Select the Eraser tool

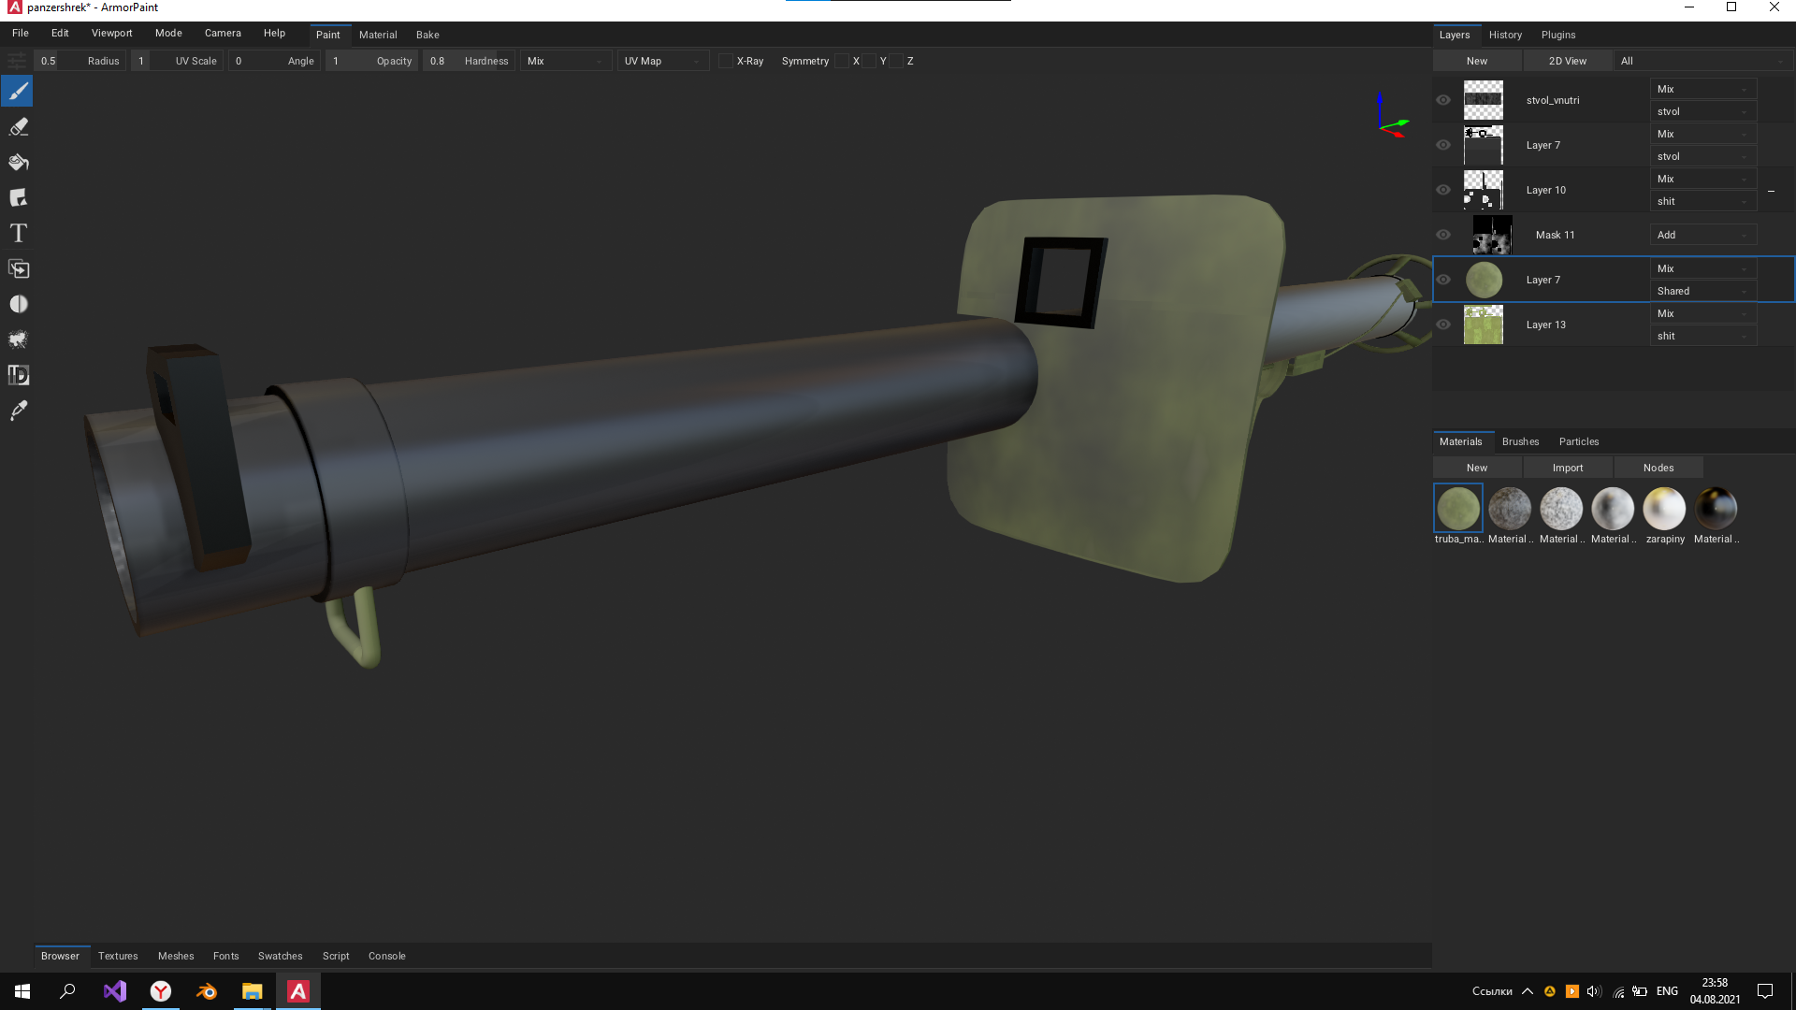coord(18,126)
